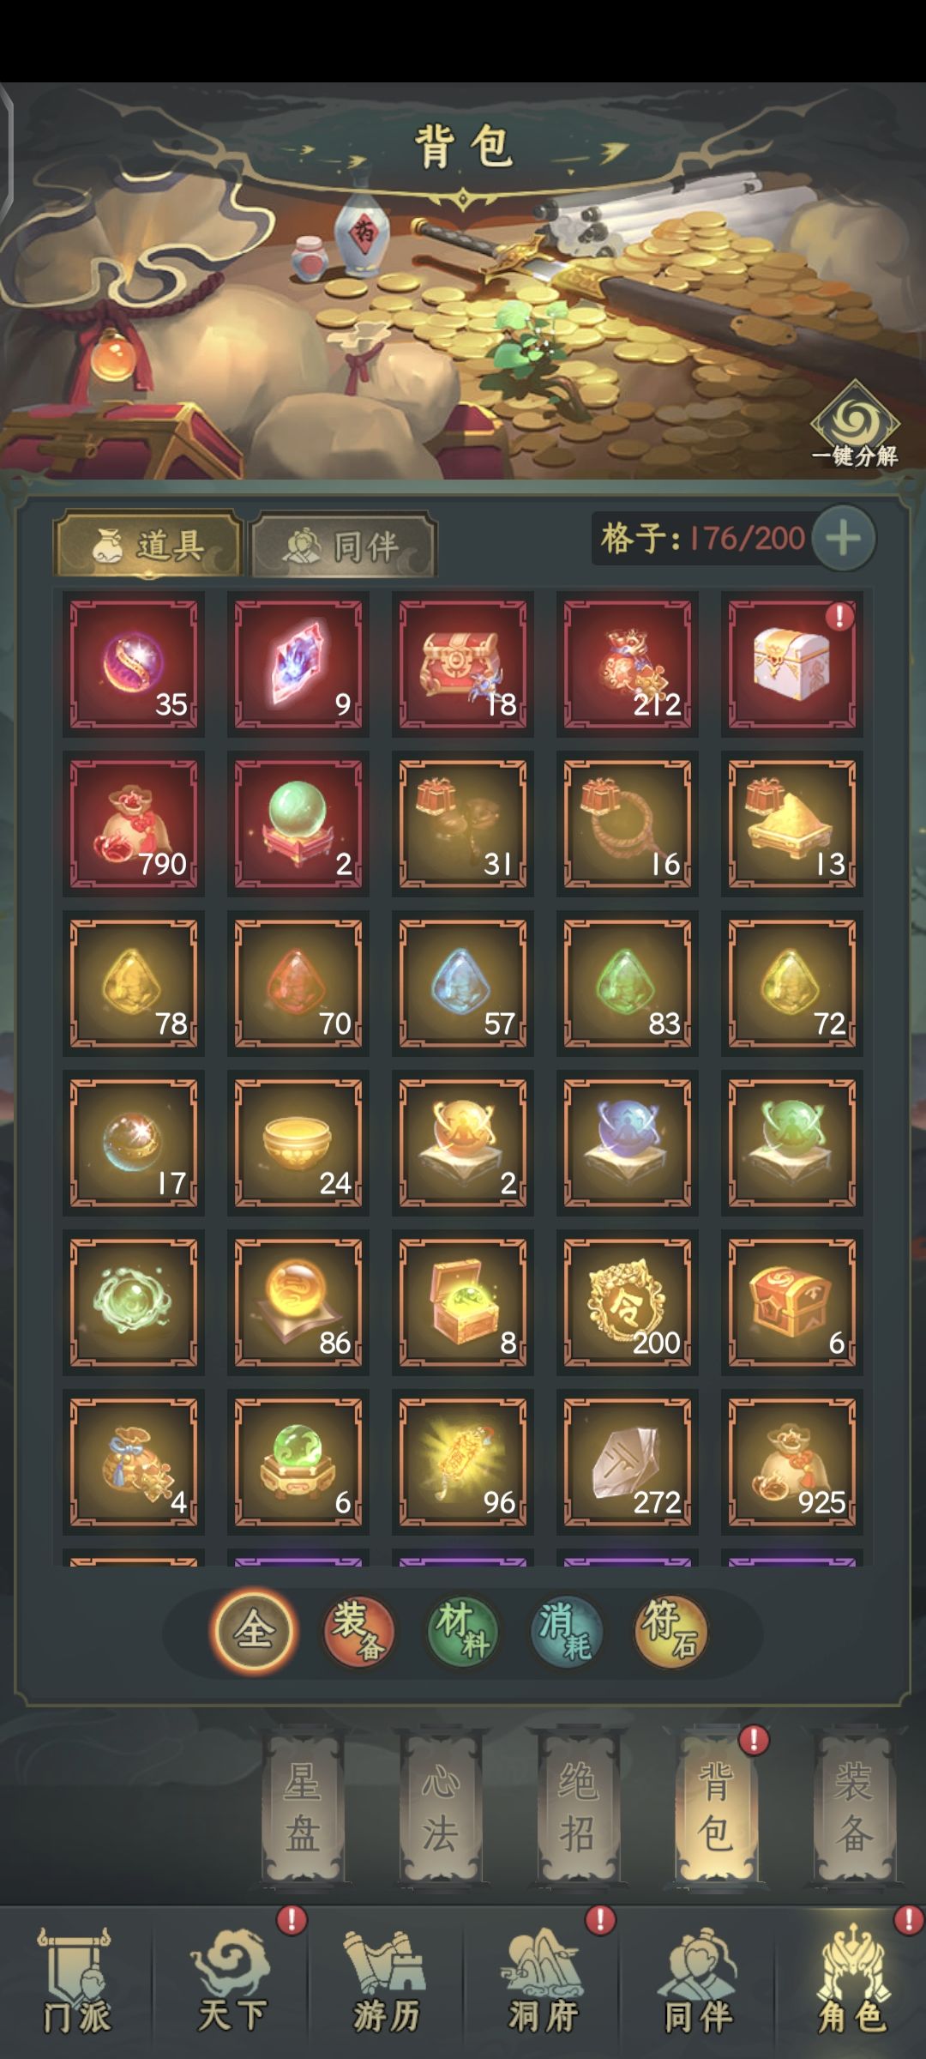The width and height of the screenshot is (926, 2059).
Task: Tap the stone rune item with count 272
Action: [627, 1462]
